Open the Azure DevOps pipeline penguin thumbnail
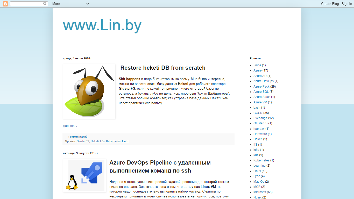Image resolution: width=354 pixels, height=199 pixels. (x=84, y=176)
